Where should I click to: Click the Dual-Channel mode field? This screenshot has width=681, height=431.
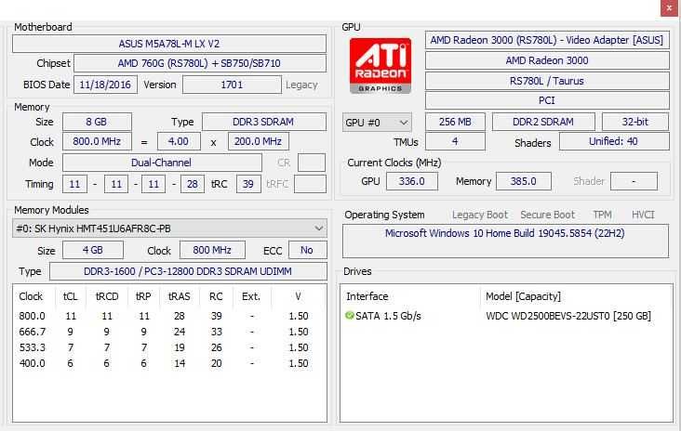point(162,163)
